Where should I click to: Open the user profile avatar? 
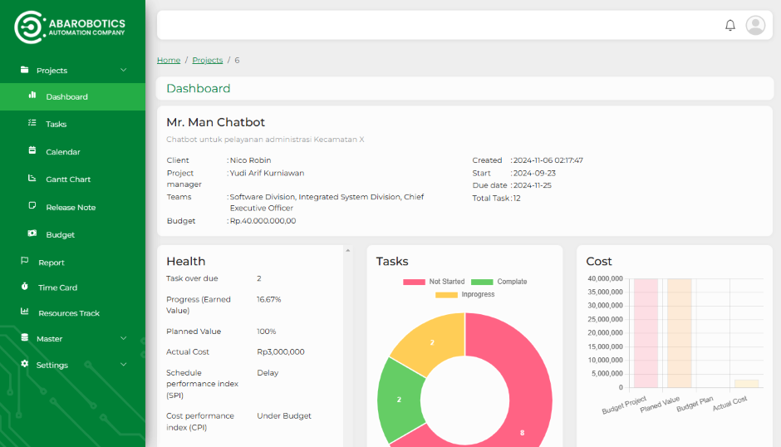[x=755, y=25]
